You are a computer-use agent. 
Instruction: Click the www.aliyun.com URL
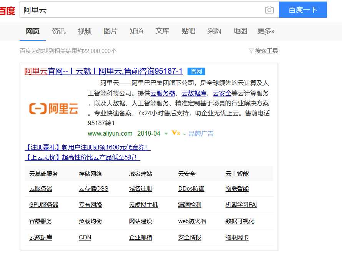(x=110, y=133)
